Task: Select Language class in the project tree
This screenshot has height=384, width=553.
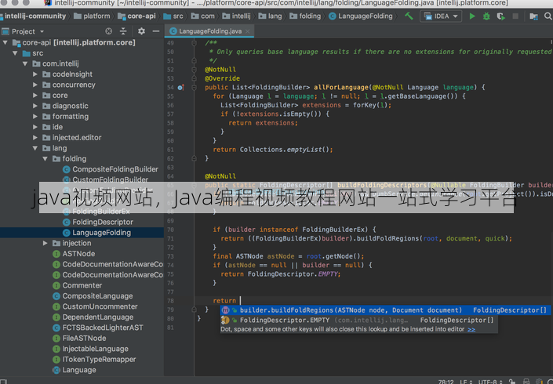Action: tap(75, 370)
